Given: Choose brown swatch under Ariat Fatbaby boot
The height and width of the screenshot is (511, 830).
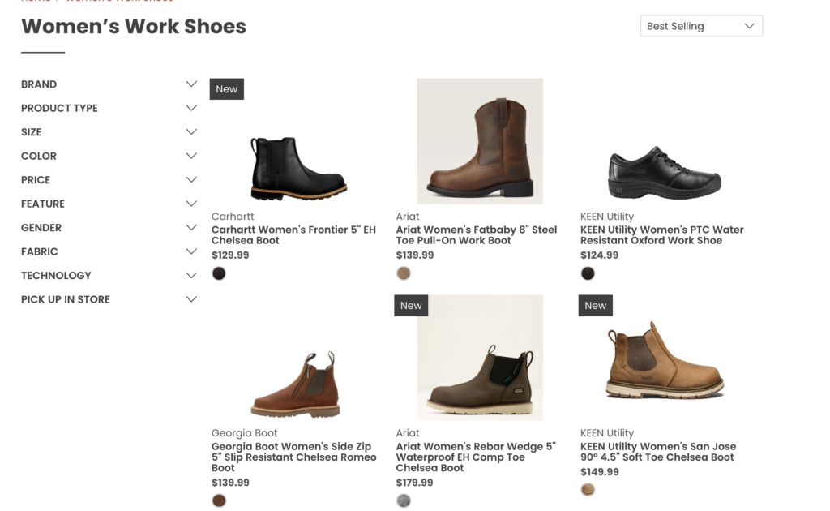Looking at the screenshot, I should (x=404, y=274).
